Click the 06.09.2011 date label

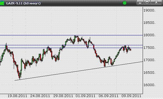click(x=108, y=96)
